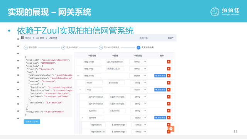Go to 定义API后端服务 step
Image resolution: width=247 pixels, height=139 pixels.
tap(112, 47)
